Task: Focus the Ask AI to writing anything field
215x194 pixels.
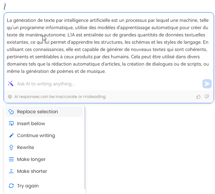Action: 108,84
